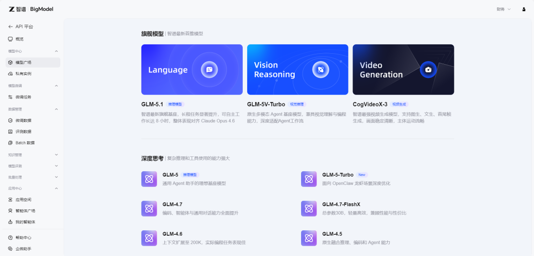Click the GLM-4.7-FlashX atom icon
This screenshot has width=534, height=256.
(309, 209)
